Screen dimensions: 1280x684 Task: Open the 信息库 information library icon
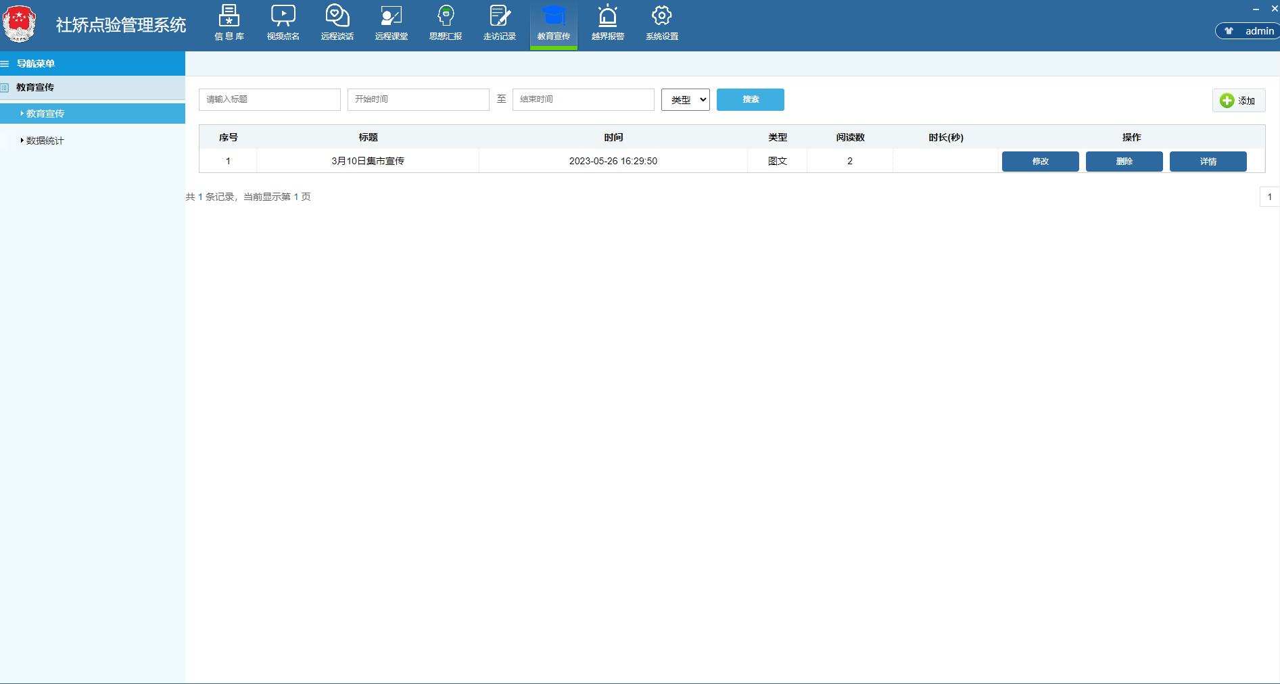[229, 23]
